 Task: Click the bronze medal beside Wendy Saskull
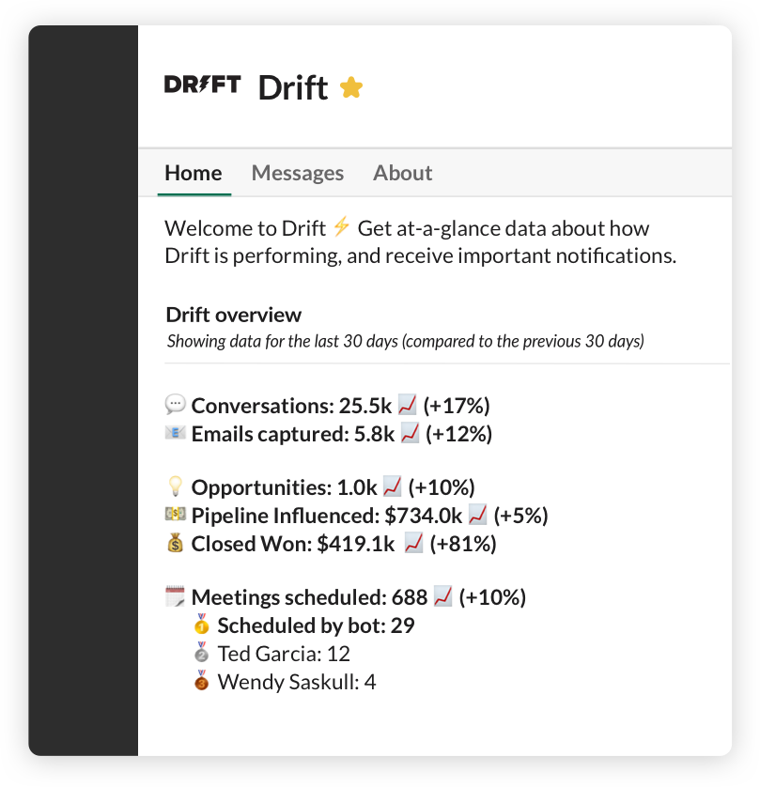201,680
